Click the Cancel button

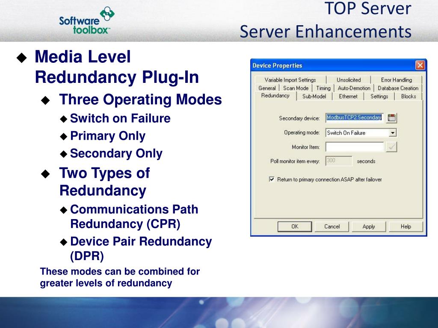tap(332, 226)
